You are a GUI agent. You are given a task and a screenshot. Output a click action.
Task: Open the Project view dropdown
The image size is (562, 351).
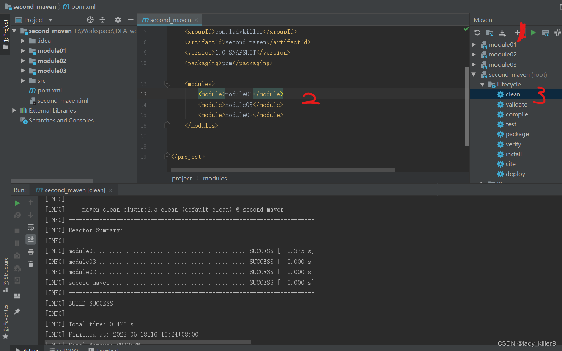coord(50,20)
